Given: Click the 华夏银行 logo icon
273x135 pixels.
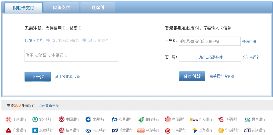Looking at the screenshot, I should click(x=221, y=120).
